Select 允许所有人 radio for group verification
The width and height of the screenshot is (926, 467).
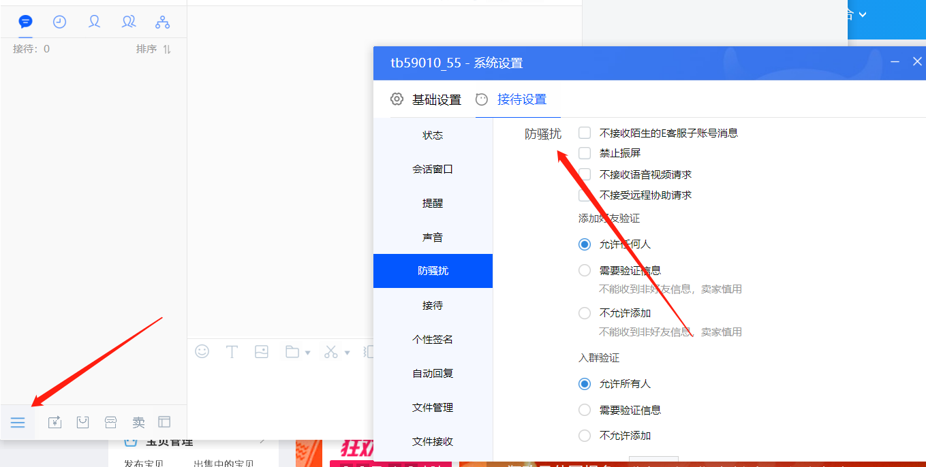(585, 384)
